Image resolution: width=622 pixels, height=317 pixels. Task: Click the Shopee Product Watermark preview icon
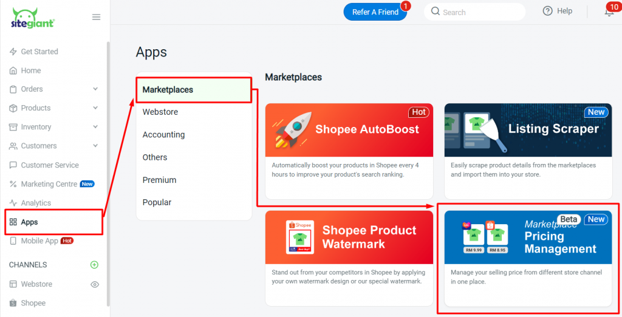click(300, 237)
